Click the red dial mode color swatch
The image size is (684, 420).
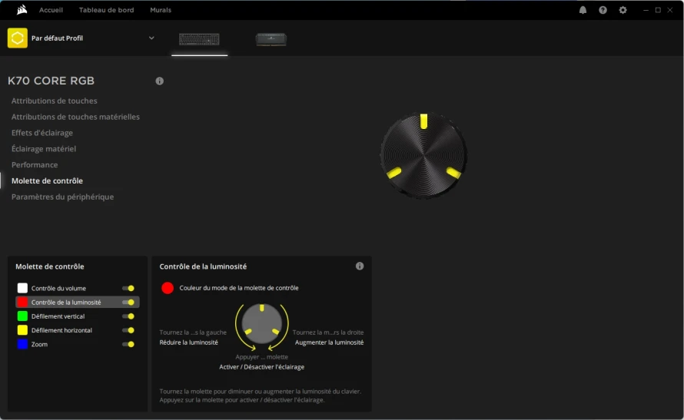[x=168, y=288]
